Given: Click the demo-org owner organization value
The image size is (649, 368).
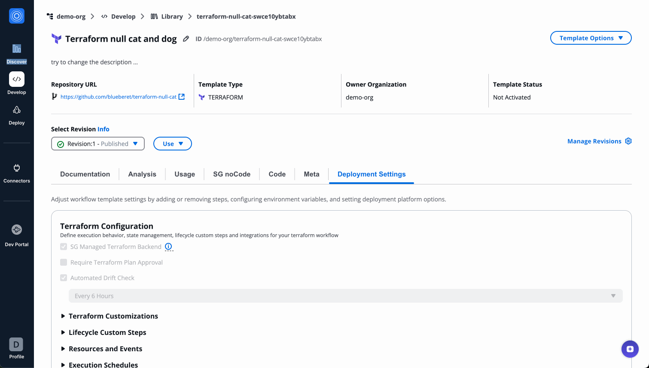Looking at the screenshot, I should coord(360,97).
